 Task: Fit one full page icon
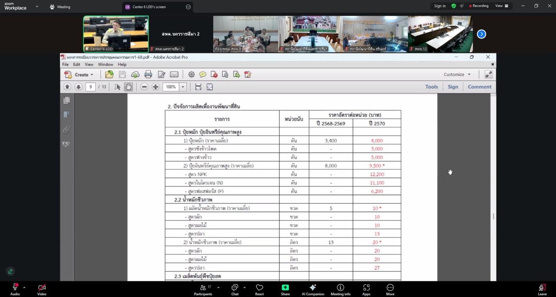(210, 87)
